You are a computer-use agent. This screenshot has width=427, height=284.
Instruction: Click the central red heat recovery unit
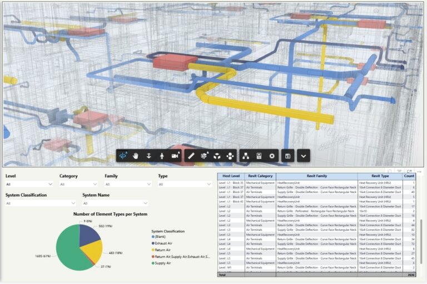[174, 62]
